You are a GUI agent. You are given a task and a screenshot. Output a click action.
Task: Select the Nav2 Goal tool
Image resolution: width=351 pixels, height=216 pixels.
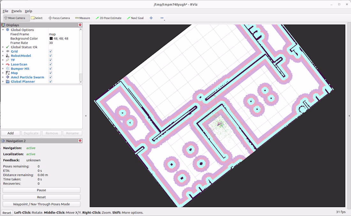coord(135,18)
